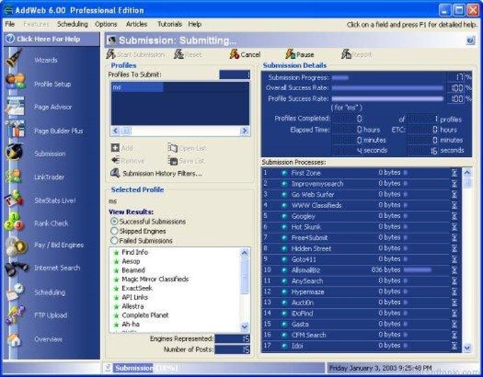Screen dimensions: 483x377
Task: Click the Cancel button label
Action: [x=251, y=55]
